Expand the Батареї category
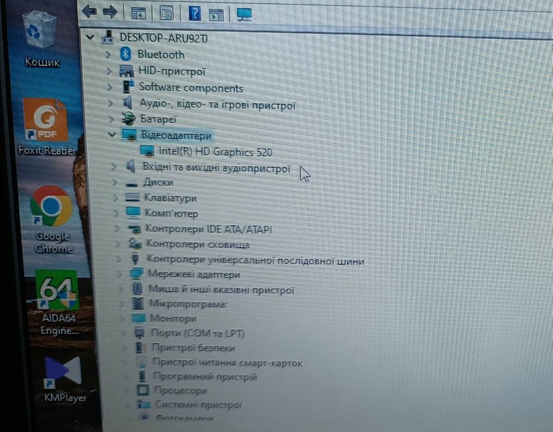Viewport: 553px width, 432px height. [x=111, y=119]
